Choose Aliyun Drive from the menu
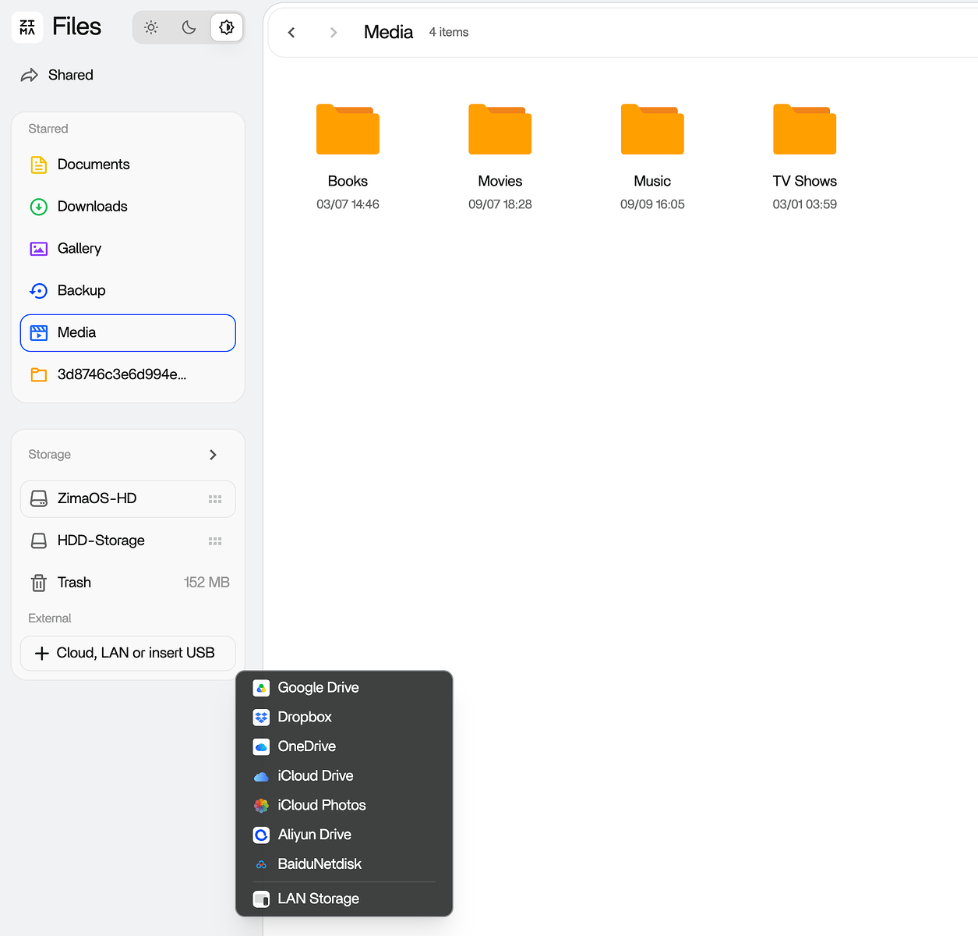Screen dimensions: 978x936 pos(344,835)
